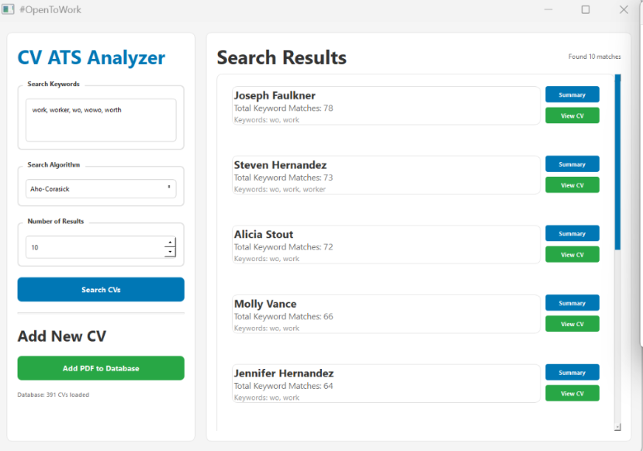Screen dimensions: 643x451
Task: Click 'Found 10 matches' label
Action: click(x=594, y=57)
